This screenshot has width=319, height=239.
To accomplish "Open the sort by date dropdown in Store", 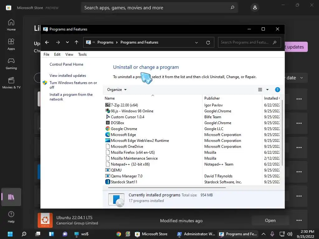I will (x=296, y=78).
